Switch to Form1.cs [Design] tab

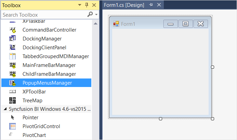(x=124, y=5)
